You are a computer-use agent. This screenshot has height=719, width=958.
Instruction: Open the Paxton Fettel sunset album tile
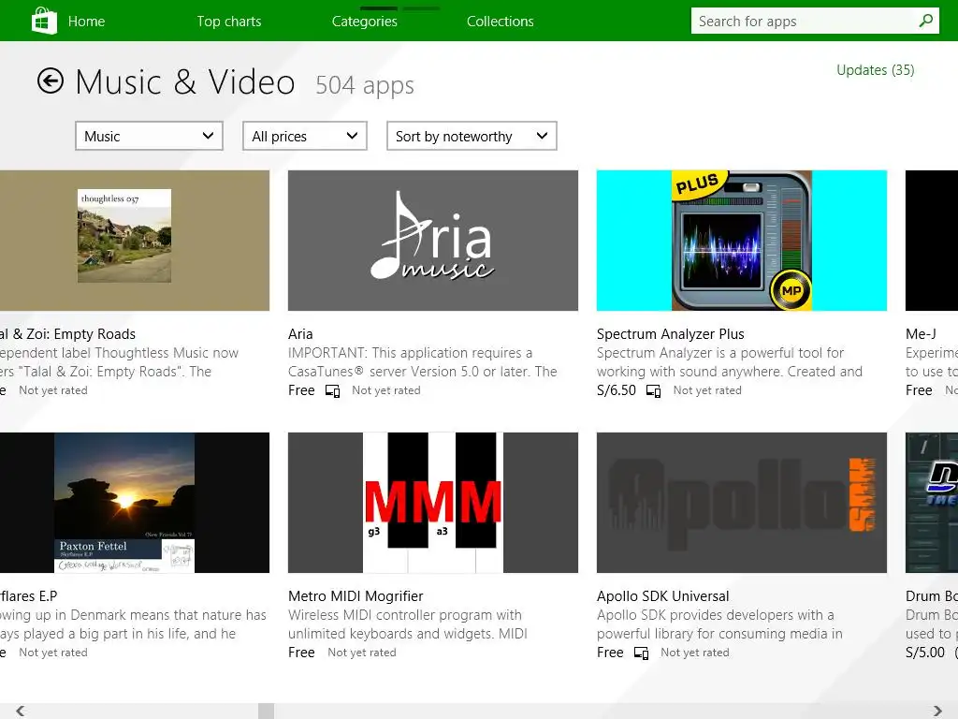135,503
